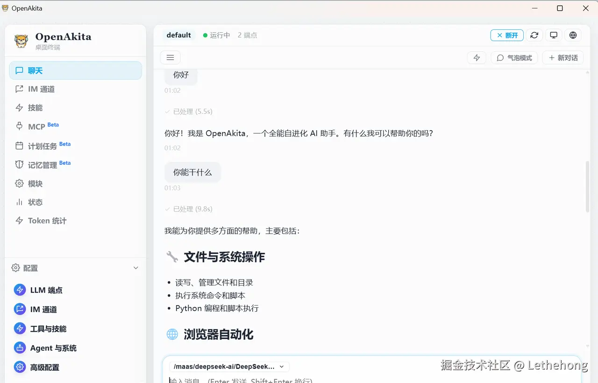Open the 聊天 chat page
This screenshot has width=598, height=383.
(x=75, y=70)
